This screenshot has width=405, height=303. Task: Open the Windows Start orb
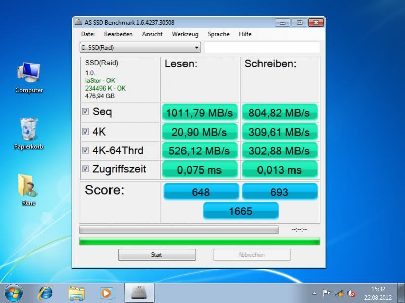click(13, 293)
